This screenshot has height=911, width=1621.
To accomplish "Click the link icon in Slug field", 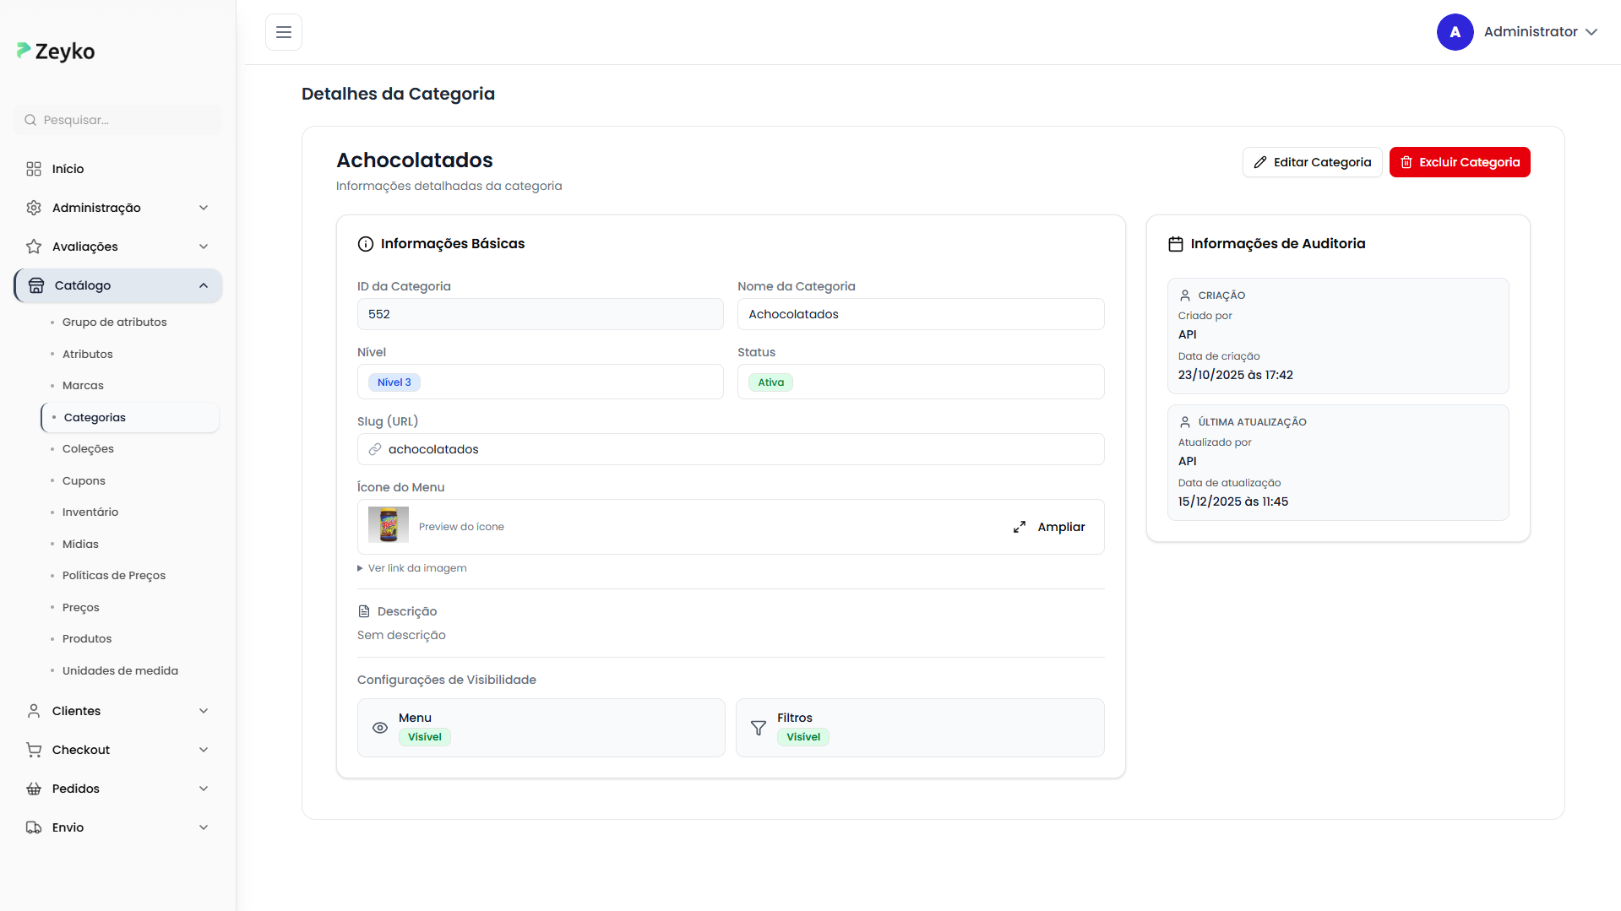I will pos(375,449).
